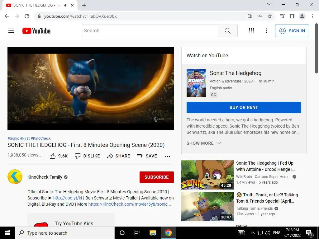The height and width of the screenshot is (239, 319).
Task: Bookmark this tab with the star
Action: click(270, 16)
